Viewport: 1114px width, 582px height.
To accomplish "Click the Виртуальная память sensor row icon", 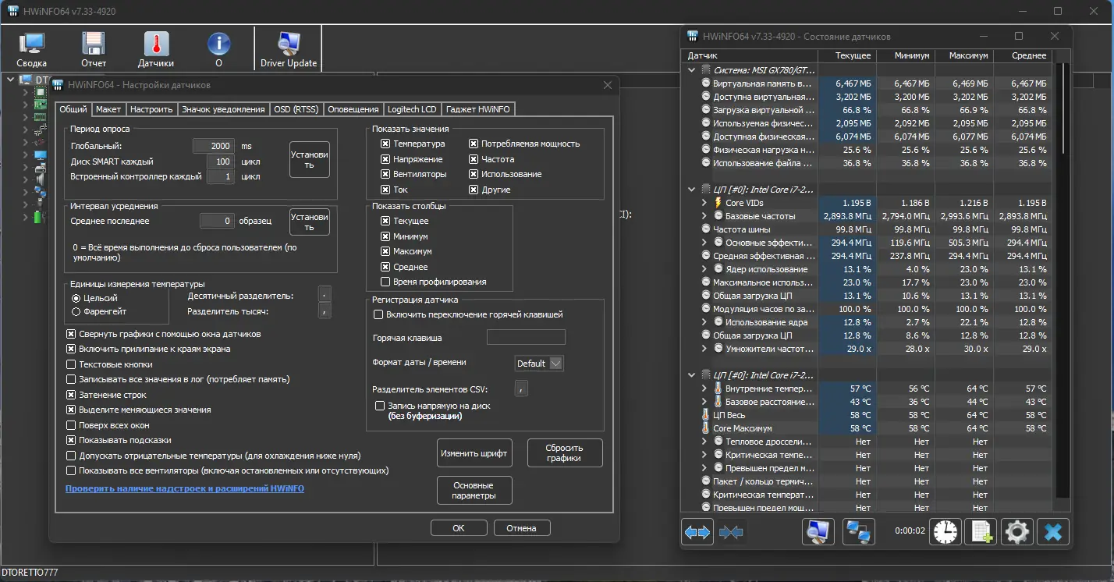I will point(706,83).
